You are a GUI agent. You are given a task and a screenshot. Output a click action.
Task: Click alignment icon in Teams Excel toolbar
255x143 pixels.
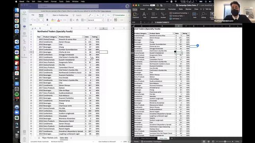[x=71, y=20]
